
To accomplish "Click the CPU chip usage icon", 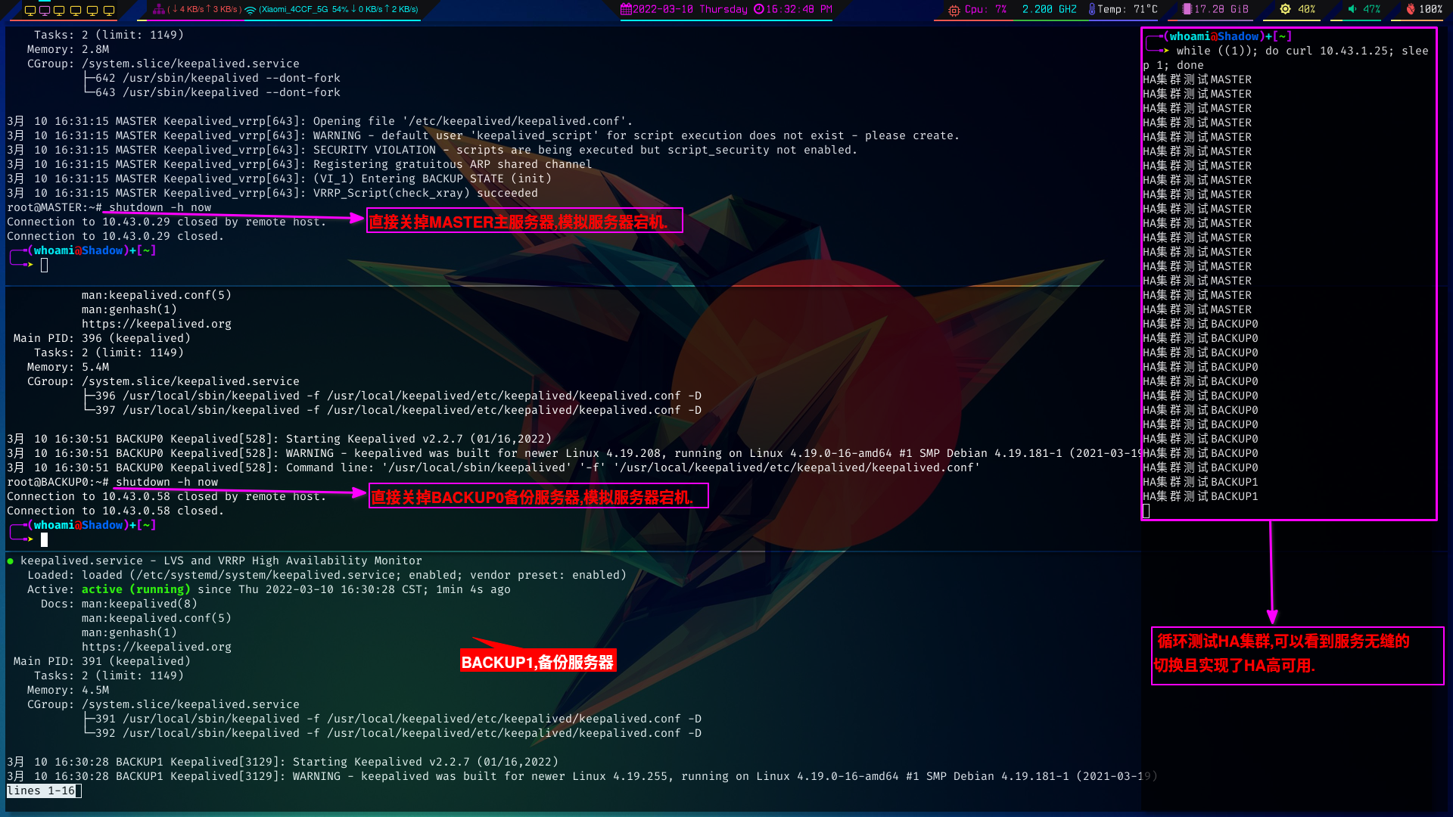I will [x=954, y=10].
